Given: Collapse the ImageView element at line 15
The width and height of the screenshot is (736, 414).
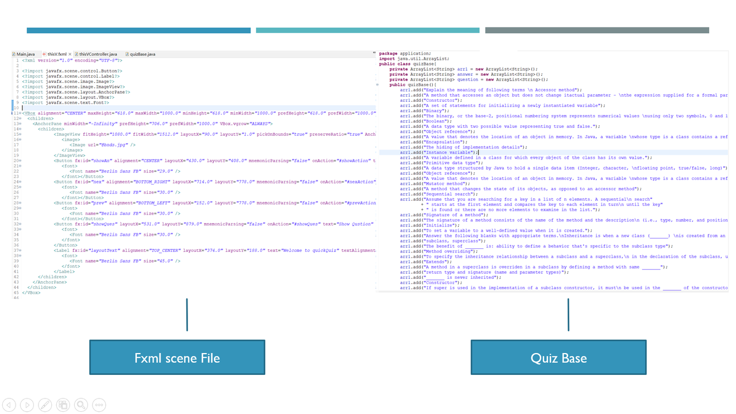Looking at the screenshot, I should tap(21, 134).
